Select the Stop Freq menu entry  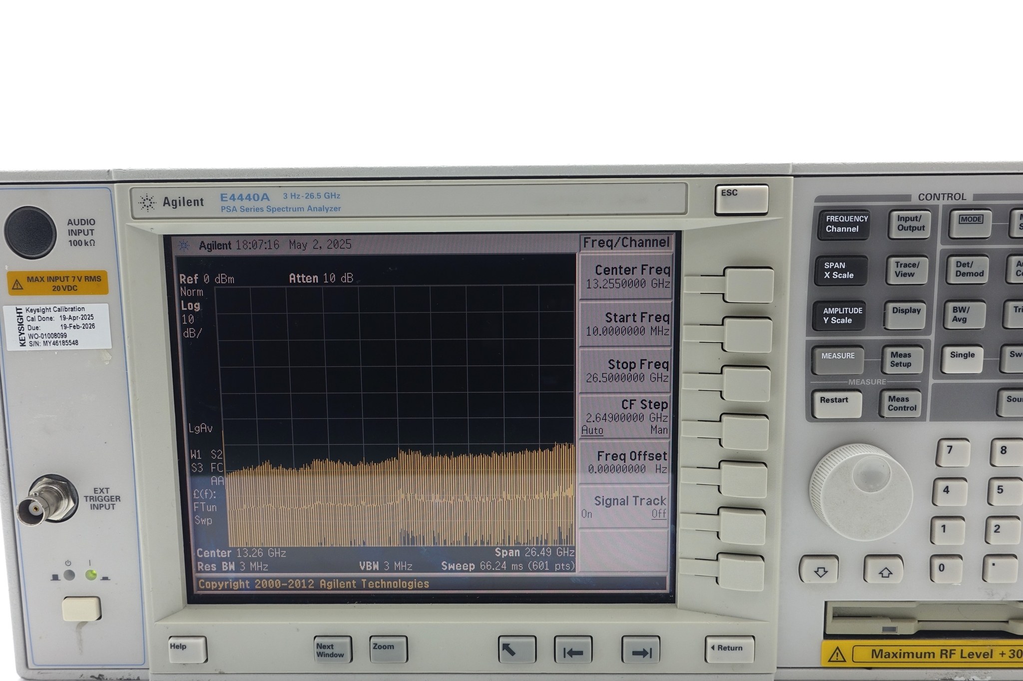[624, 370]
